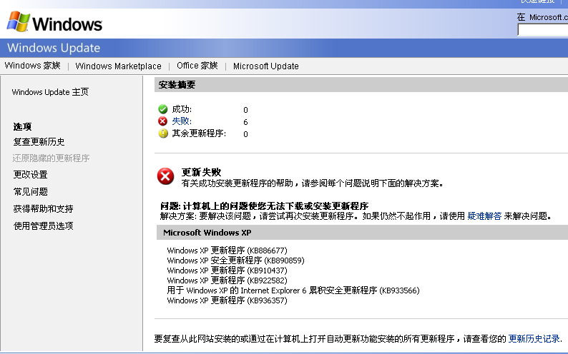The width and height of the screenshot is (568, 354).
Task: Click the Windows flag logo
Action: coord(18,21)
